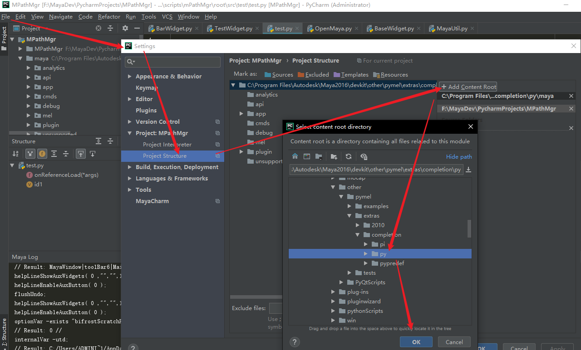Expand all via Structure title bar icon

click(98, 141)
